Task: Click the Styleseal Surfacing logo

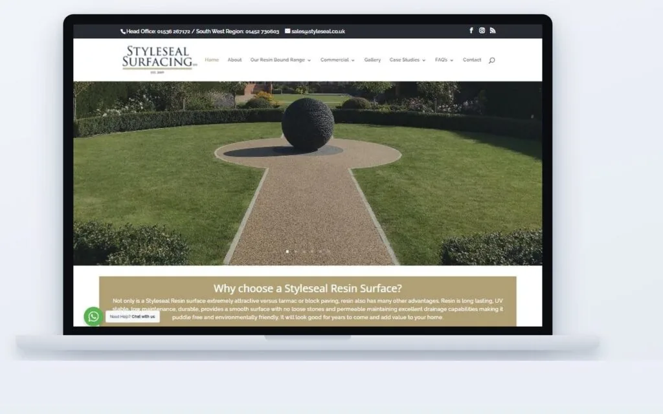Action: click(159, 60)
